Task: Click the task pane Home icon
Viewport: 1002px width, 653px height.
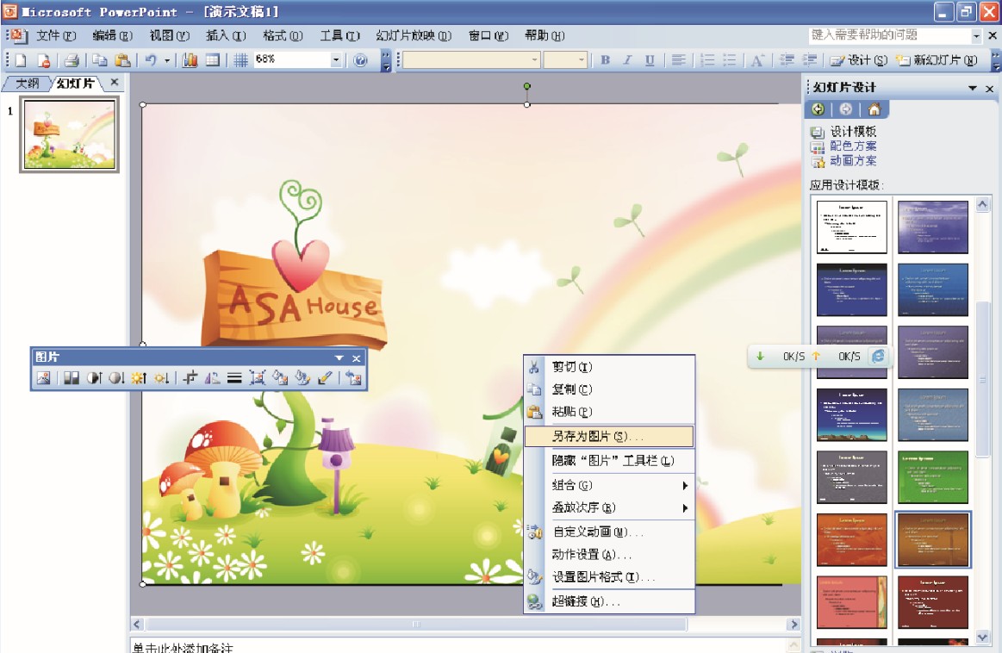Action: click(874, 109)
